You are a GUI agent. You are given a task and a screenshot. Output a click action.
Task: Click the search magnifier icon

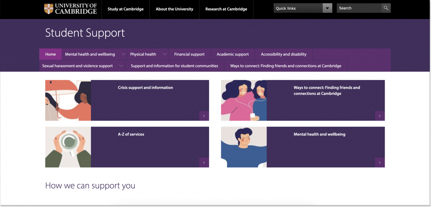click(386, 8)
